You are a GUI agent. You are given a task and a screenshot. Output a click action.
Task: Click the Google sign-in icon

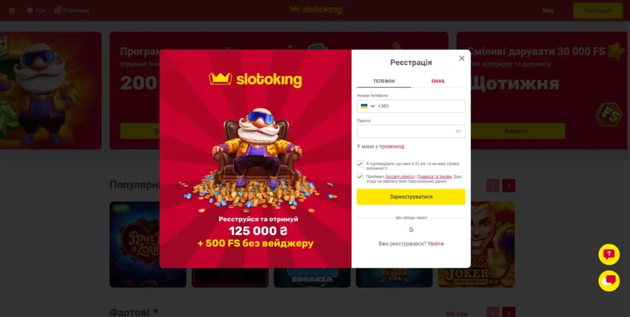point(411,230)
